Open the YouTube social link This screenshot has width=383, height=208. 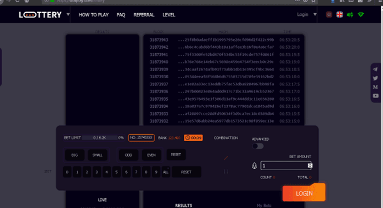[x=375, y=96]
